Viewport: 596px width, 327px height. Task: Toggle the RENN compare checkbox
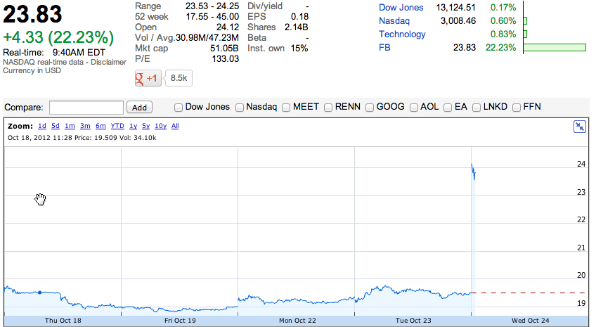[328, 108]
